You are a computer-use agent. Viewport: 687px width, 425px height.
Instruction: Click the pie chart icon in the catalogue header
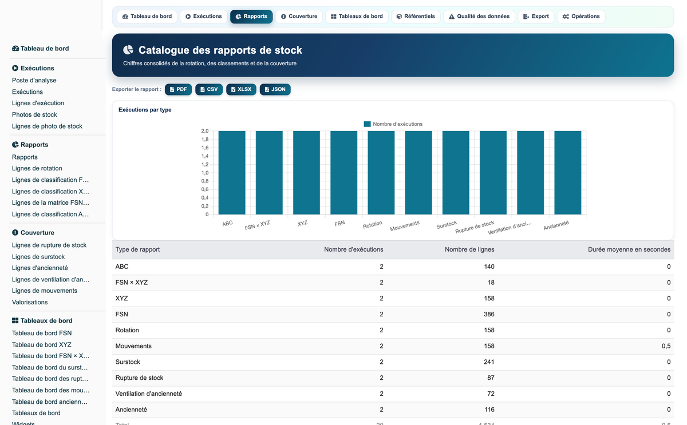[x=128, y=50]
